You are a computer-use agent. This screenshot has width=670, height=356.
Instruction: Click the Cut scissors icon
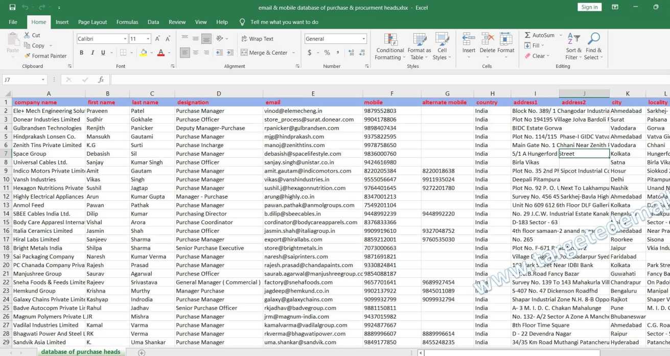pos(27,35)
